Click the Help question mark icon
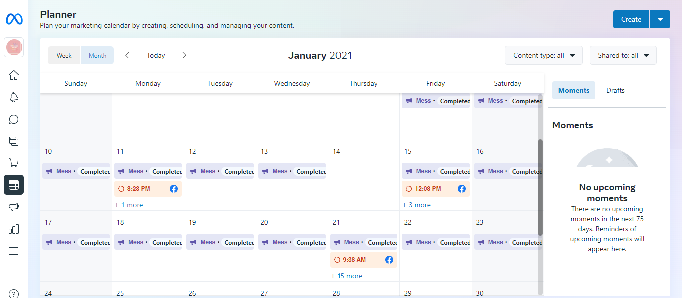This screenshot has height=298, width=682. click(x=14, y=293)
